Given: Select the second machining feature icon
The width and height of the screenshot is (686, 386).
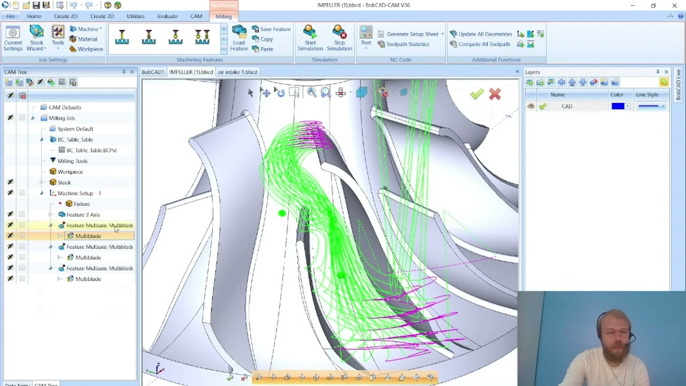Looking at the screenshot, I should pos(149,37).
